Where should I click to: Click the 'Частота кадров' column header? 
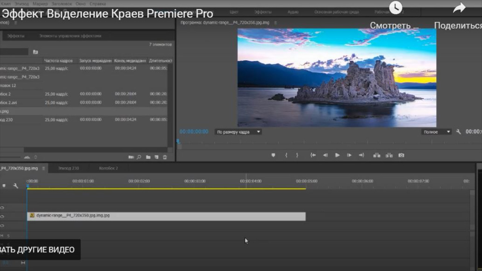tap(58, 61)
